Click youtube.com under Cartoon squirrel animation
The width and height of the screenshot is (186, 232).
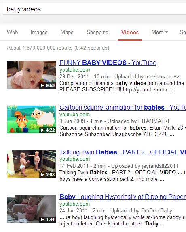75,115
